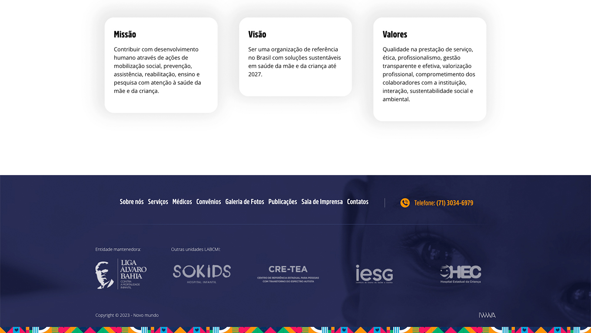Click the IESG institute logo

click(374, 274)
